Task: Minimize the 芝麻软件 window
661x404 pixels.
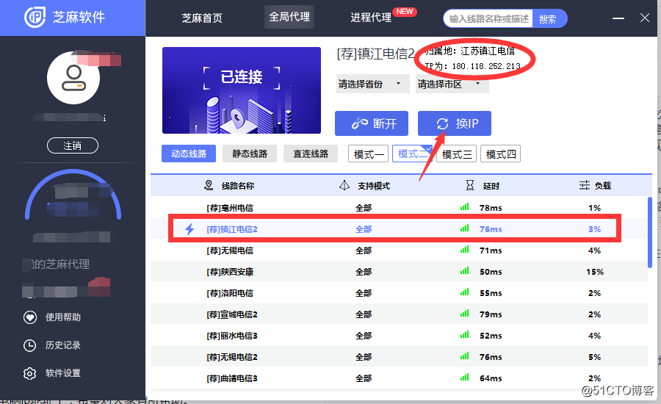Action: [618, 18]
